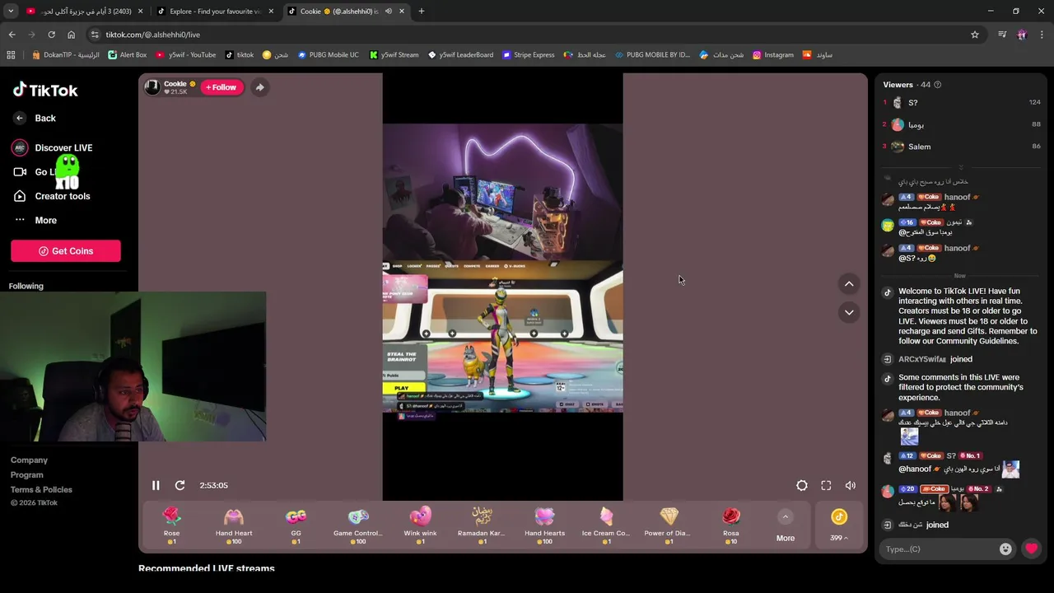The image size is (1054, 593).
Task: Go to previous LIVE stream
Action: [849, 284]
